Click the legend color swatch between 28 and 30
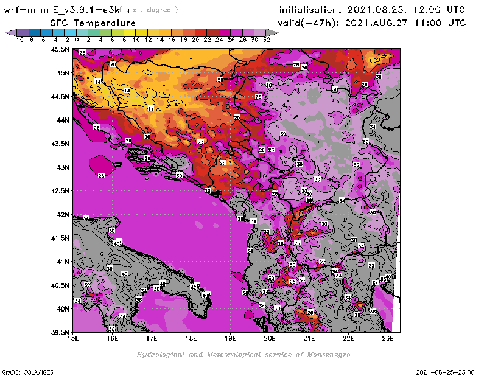Screen dimensions: 487x376 [x=248, y=32]
